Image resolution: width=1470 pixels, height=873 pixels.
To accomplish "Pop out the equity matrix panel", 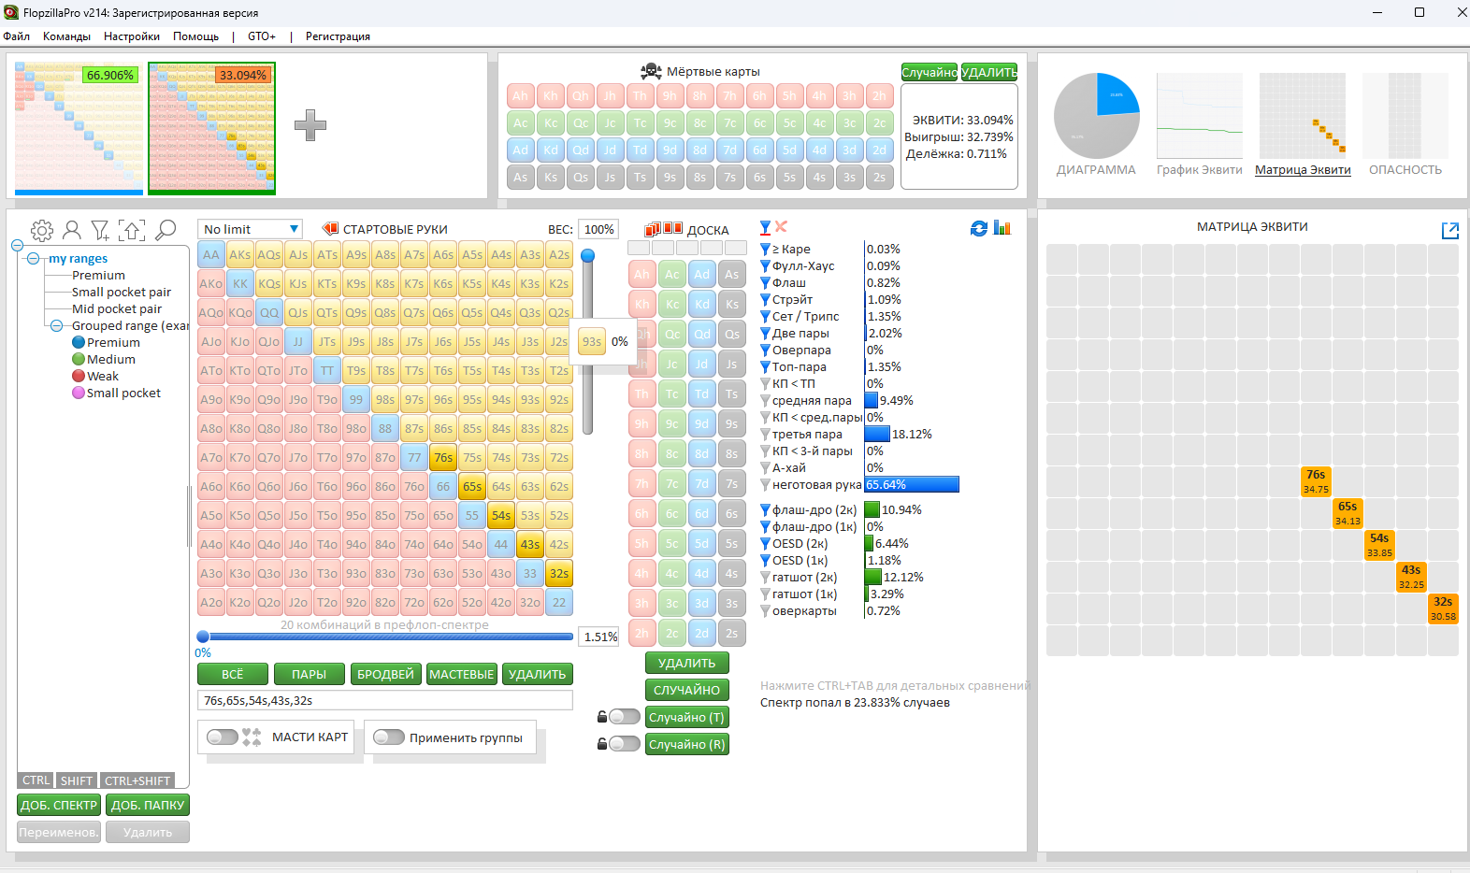I will coord(1449,230).
